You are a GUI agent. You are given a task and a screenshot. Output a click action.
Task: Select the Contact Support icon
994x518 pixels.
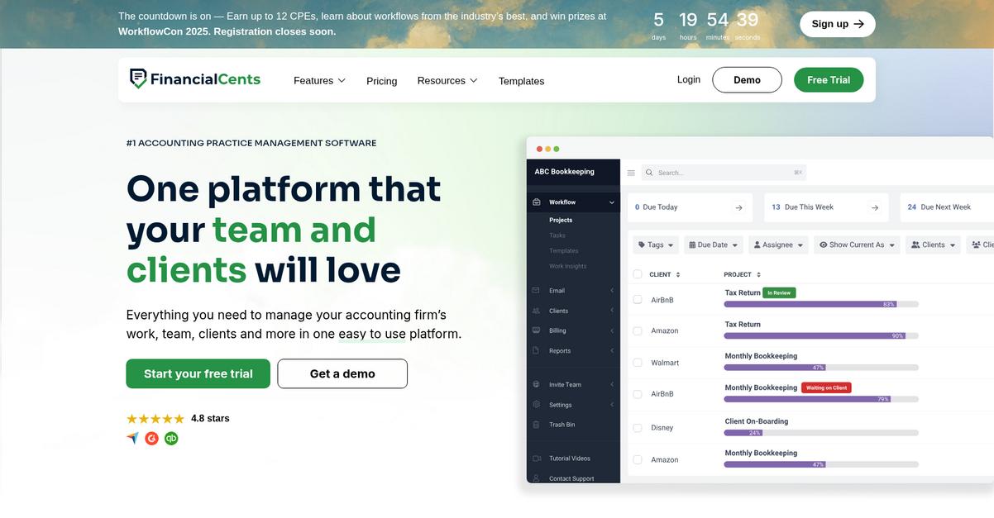pyautogui.click(x=535, y=478)
